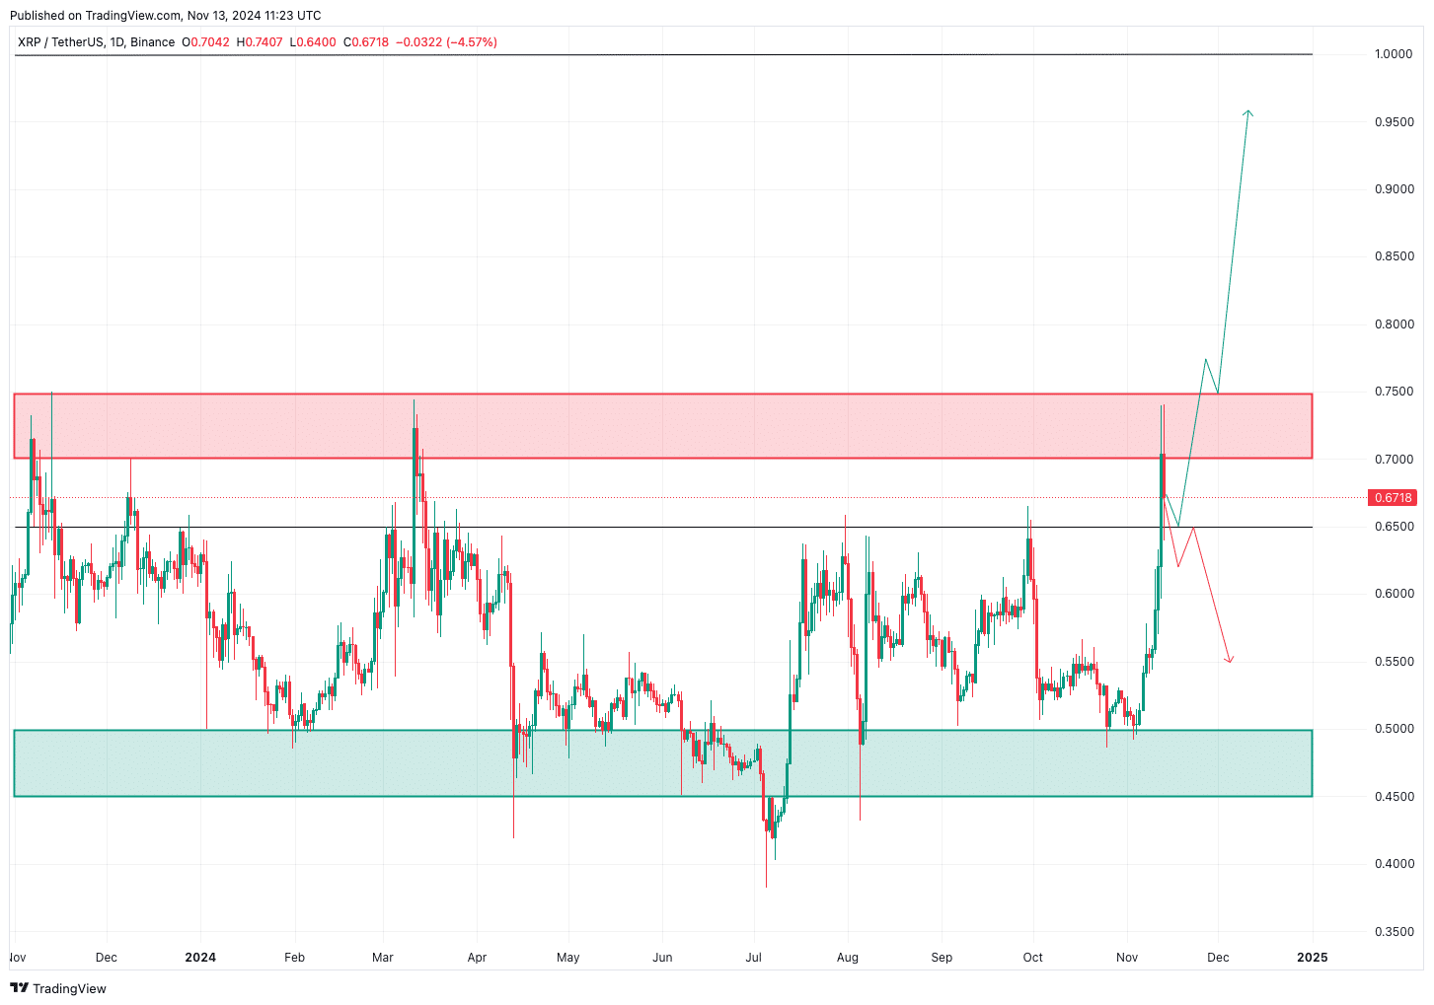Viewport: 1434px width, 1005px height.
Task: Click the high value H0.7407
Action: tap(260, 42)
